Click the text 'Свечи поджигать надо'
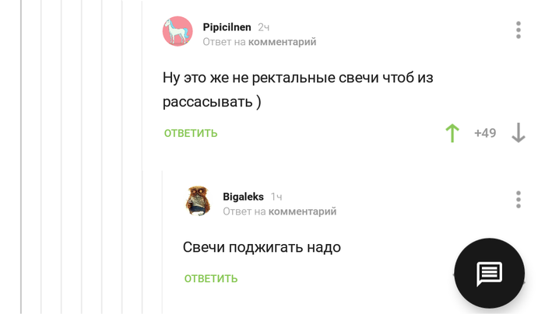The height and width of the screenshot is (314, 545). click(x=262, y=247)
